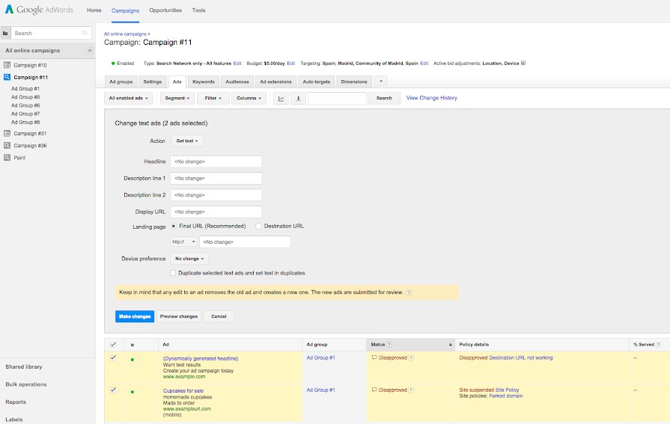Click the % Served column help icon

pyautogui.click(x=659, y=345)
